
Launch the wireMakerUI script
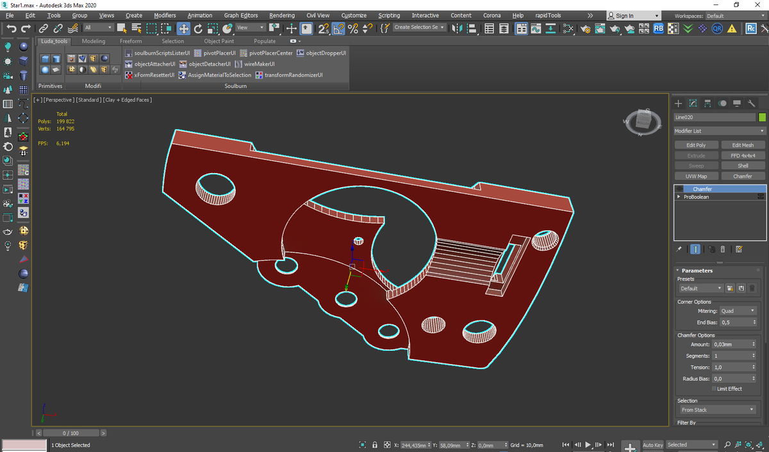[x=255, y=64]
